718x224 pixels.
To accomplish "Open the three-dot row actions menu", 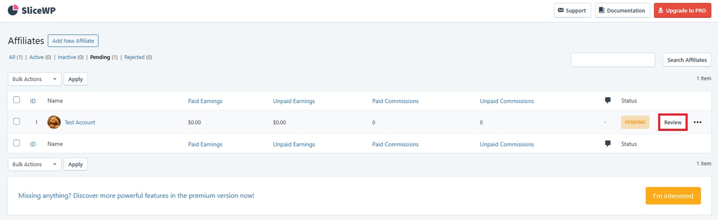I will (698, 123).
